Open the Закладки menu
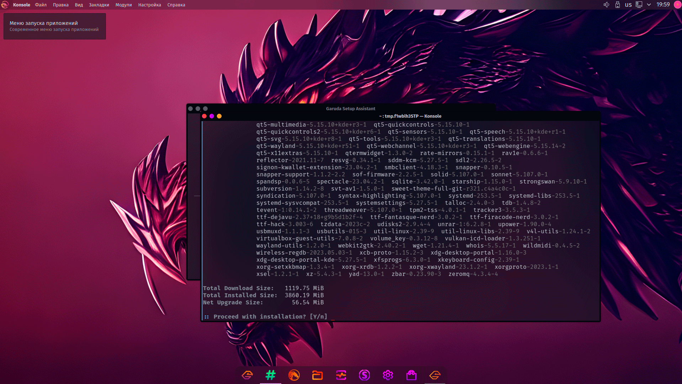Screen dimensions: 682x384 tap(99, 5)
